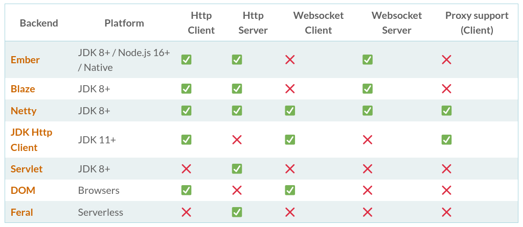523x227 pixels.
Task: Click Netty's Proxy support green checkmark
Action: (x=446, y=110)
